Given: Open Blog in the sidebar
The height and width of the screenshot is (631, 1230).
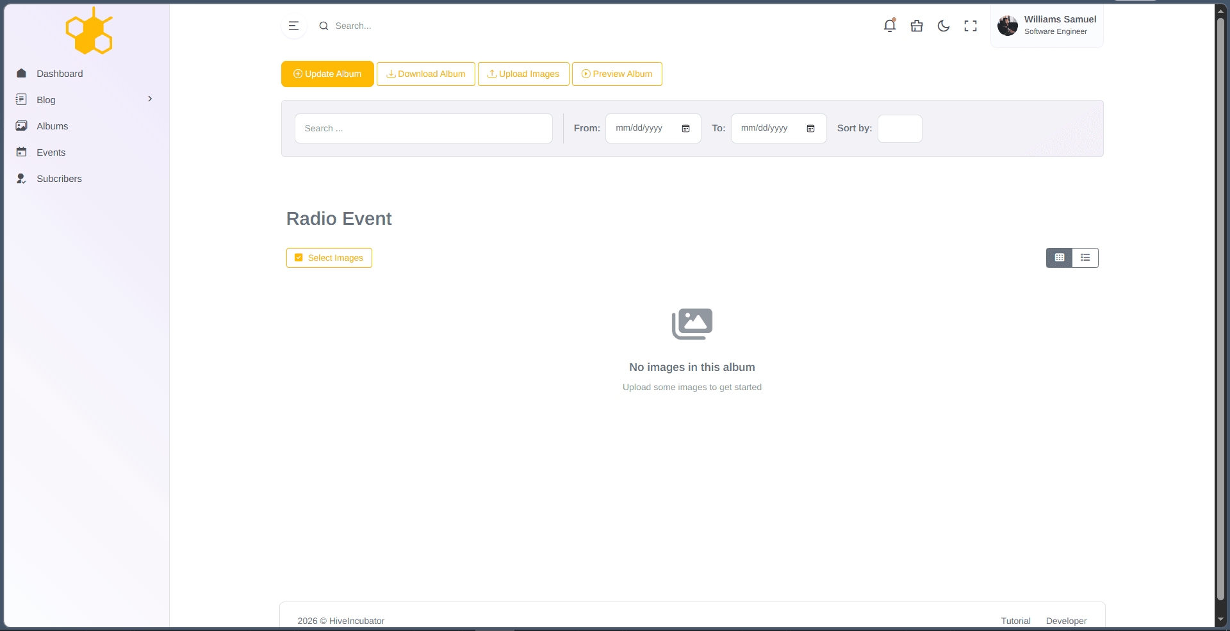Looking at the screenshot, I should pos(46,100).
